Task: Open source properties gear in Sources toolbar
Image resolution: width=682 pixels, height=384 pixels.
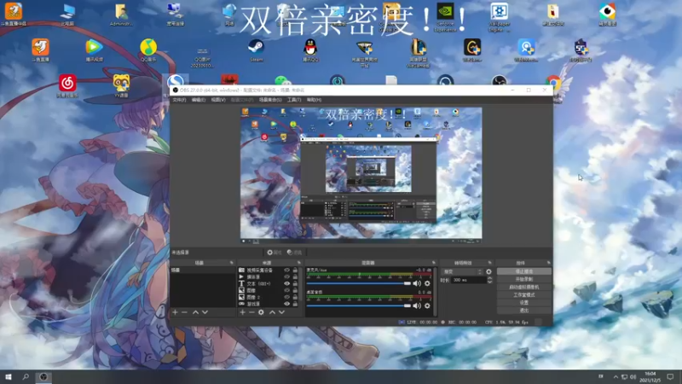Action: (261, 312)
